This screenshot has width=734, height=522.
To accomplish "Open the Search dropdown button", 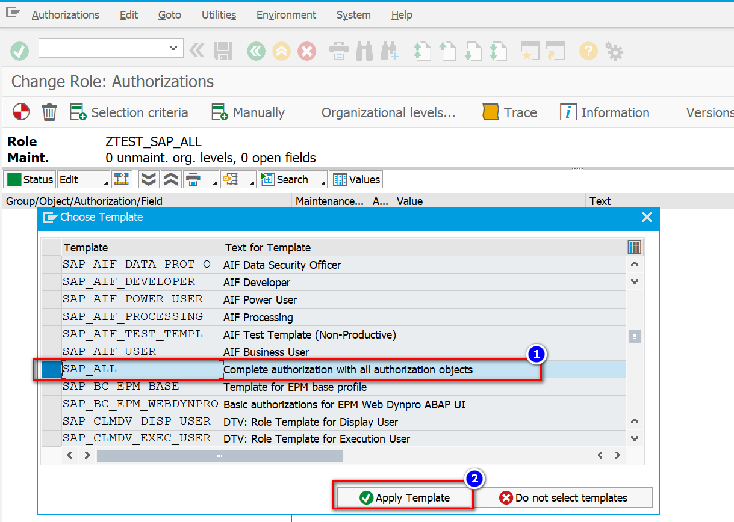I will tap(293, 179).
